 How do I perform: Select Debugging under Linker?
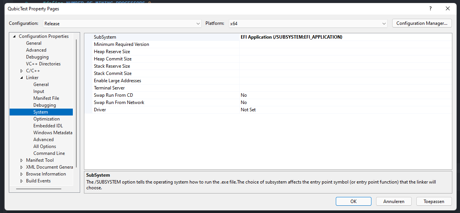click(x=44, y=105)
